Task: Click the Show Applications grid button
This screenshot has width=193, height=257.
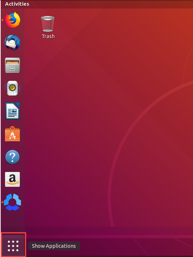Action: click(13, 246)
